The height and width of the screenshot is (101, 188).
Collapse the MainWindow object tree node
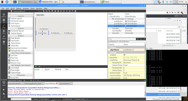click(109, 16)
